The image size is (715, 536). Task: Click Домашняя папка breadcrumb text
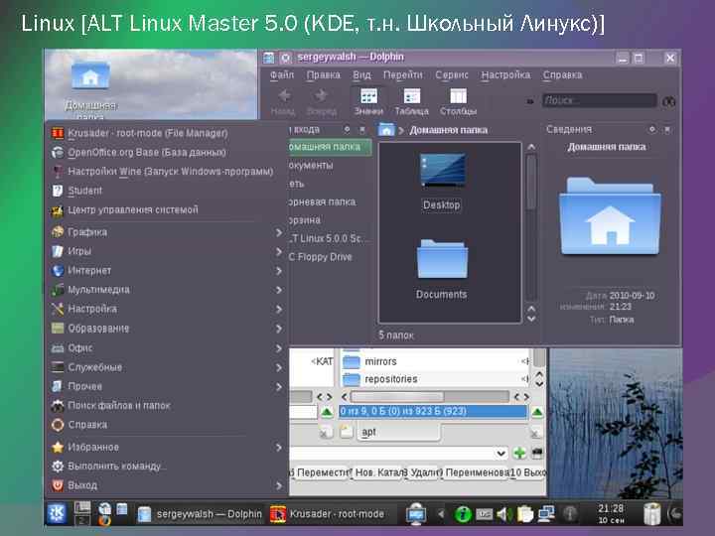(x=448, y=130)
